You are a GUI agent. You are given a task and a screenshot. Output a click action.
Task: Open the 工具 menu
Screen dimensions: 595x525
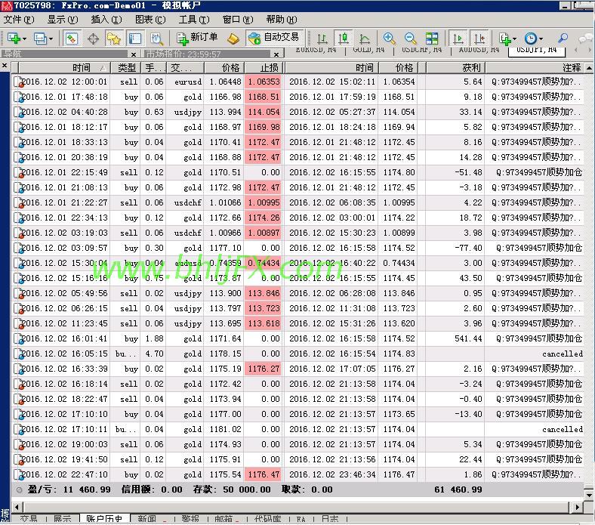coord(194,20)
